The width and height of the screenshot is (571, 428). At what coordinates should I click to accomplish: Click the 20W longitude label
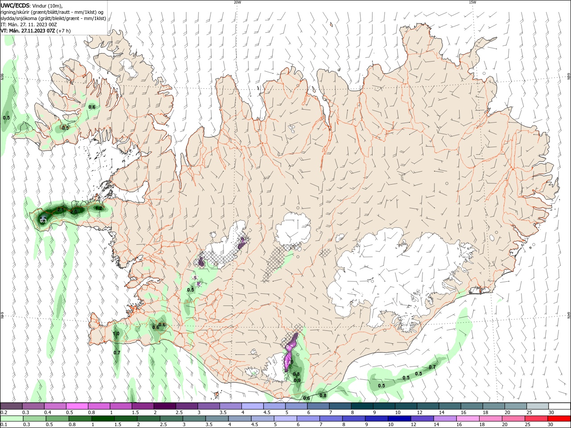point(237,2)
